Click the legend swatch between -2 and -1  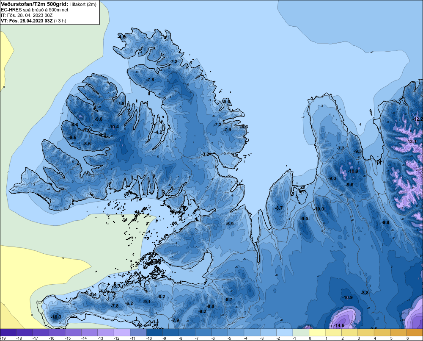click(x=285, y=333)
